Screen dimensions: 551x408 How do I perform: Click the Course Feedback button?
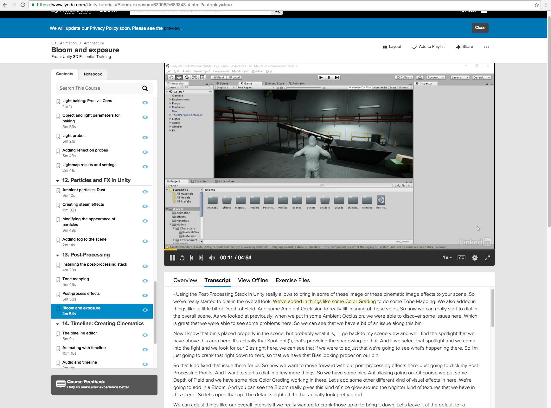[x=104, y=385]
